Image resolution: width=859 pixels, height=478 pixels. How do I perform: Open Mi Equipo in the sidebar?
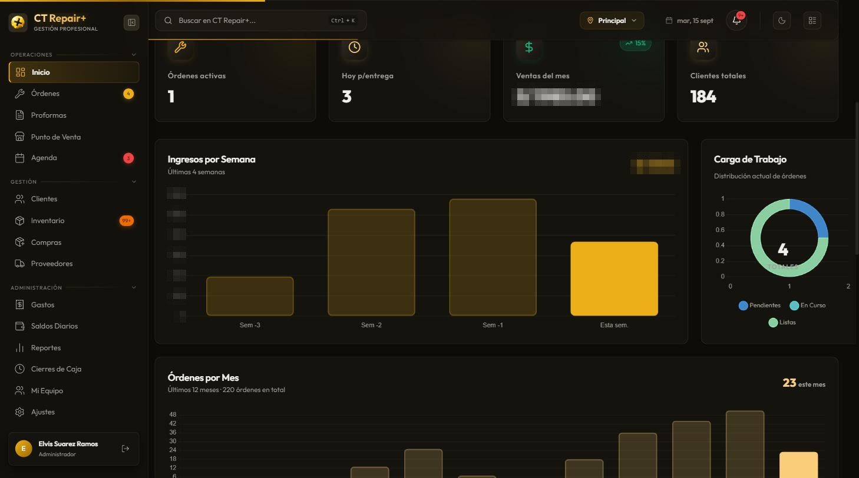[74, 391]
